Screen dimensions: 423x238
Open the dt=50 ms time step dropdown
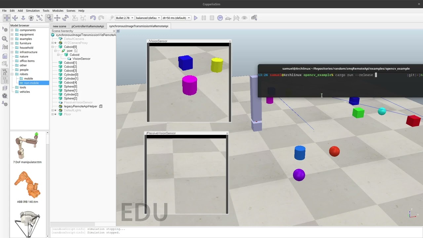(176, 18)
